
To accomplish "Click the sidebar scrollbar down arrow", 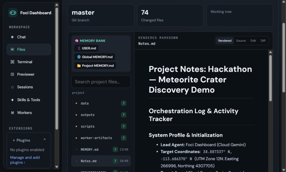I will coord(57,167).
